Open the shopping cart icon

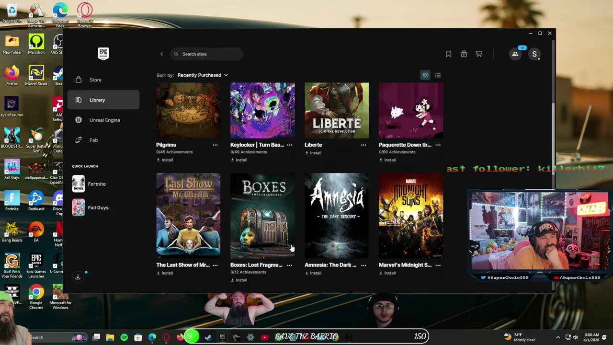click(x=479, y=54)
